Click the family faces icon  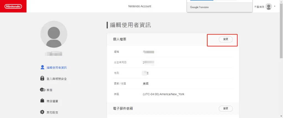pyautogui.click(x=42, y=90)
